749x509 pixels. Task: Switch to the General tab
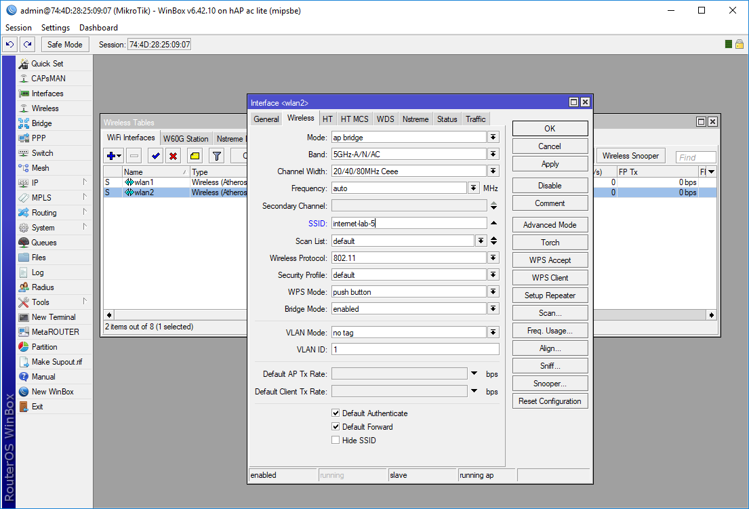[x=266, y=119]
